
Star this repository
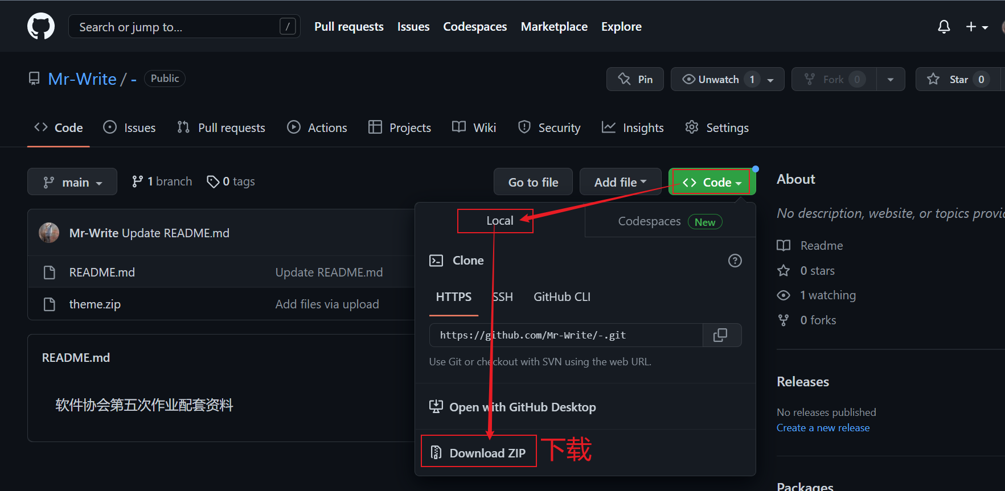tap(957, 79)
